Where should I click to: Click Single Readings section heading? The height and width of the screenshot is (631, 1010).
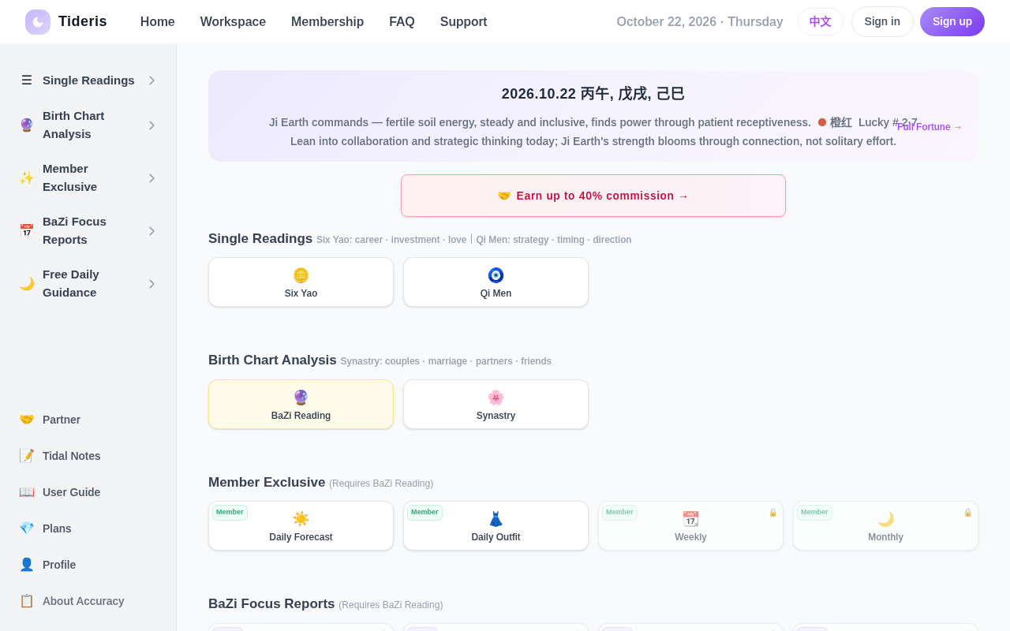pos(260,239)
